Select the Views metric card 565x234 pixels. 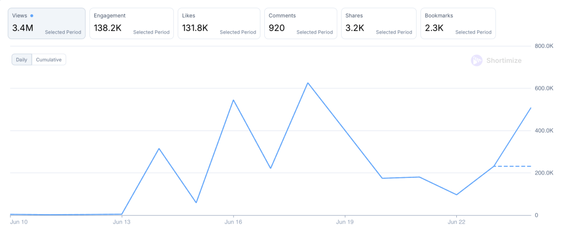point(46,24)
